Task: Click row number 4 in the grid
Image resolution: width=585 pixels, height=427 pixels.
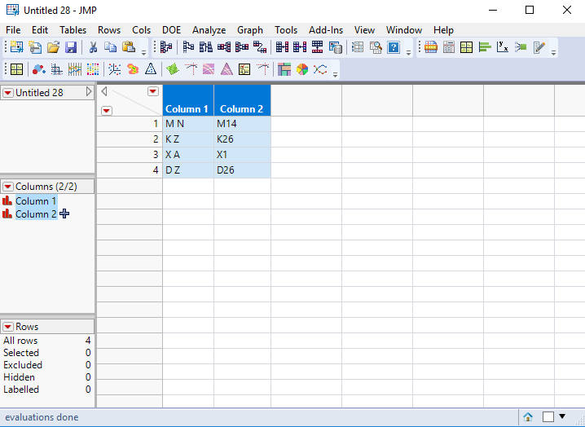Action: [130, 170]
